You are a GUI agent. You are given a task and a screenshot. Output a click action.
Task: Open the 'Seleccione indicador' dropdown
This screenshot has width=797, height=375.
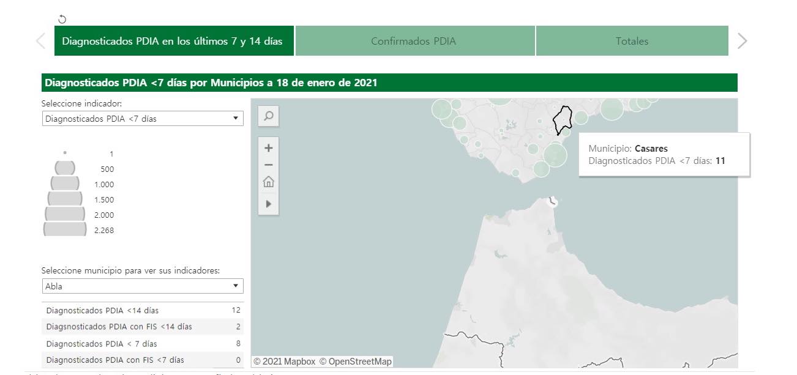pyautogui.click(x=142, y=119)
